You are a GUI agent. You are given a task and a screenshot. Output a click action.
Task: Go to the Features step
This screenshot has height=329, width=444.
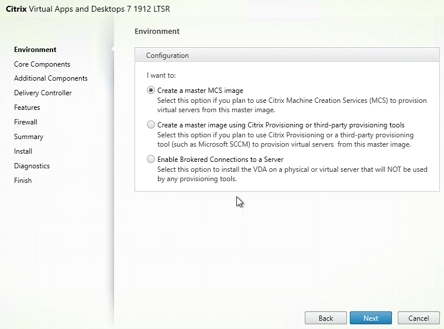[27, 108]
